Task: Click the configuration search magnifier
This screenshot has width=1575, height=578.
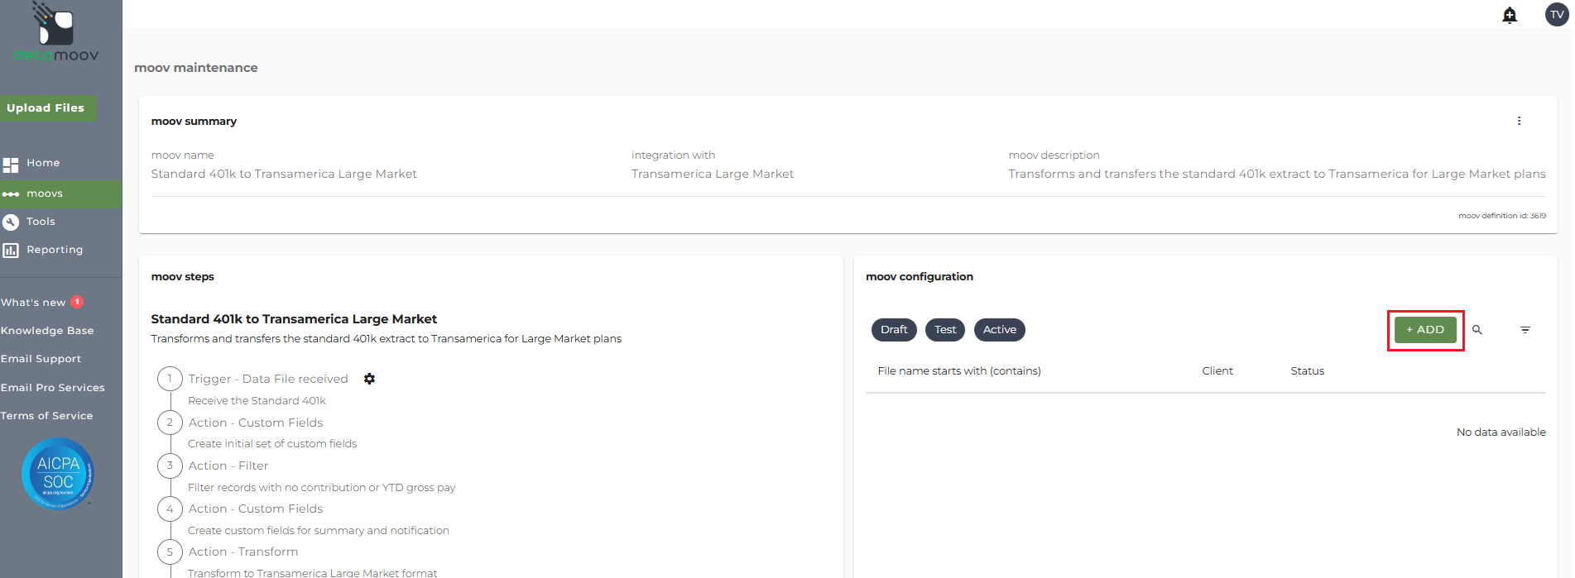Action: (x=1477, y=330)
